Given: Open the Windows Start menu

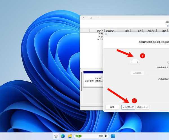Looking at the screenshot, I should pos(113,136).
